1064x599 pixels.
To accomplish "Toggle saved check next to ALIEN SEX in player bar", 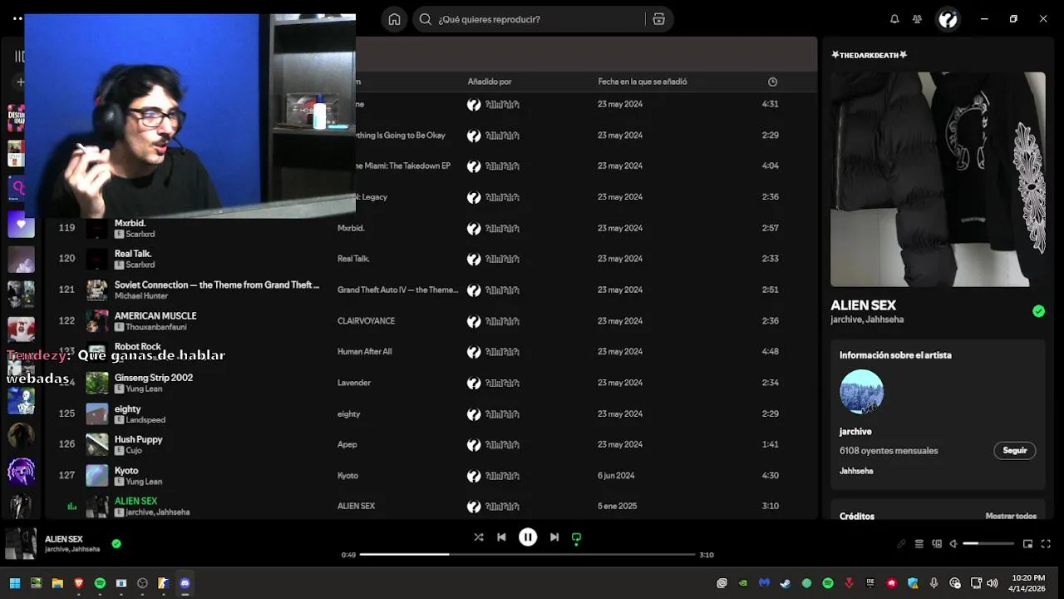I will 116,543.
